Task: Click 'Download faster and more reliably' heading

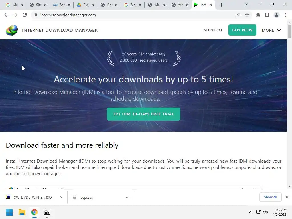Action: point(62,145)
